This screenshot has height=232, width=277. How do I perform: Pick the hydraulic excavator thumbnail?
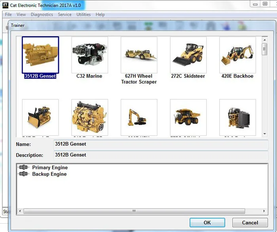pyautogui.click(x=139, y=117)
